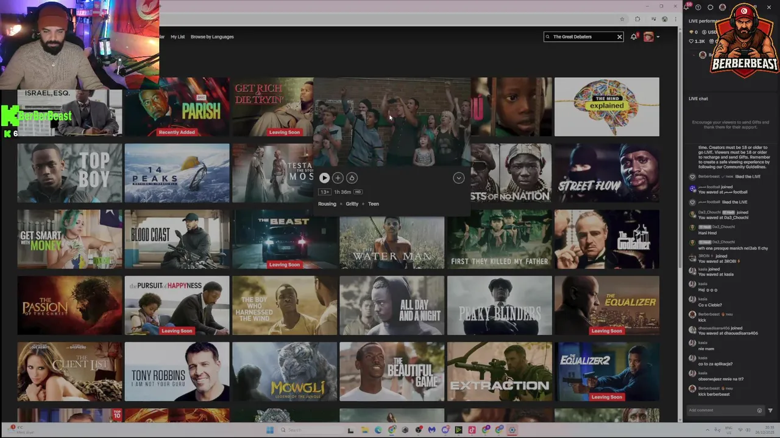Viewport: 780px width, 438px height.
Task: Open Netflix notifications bell
Action: [634, 36]
